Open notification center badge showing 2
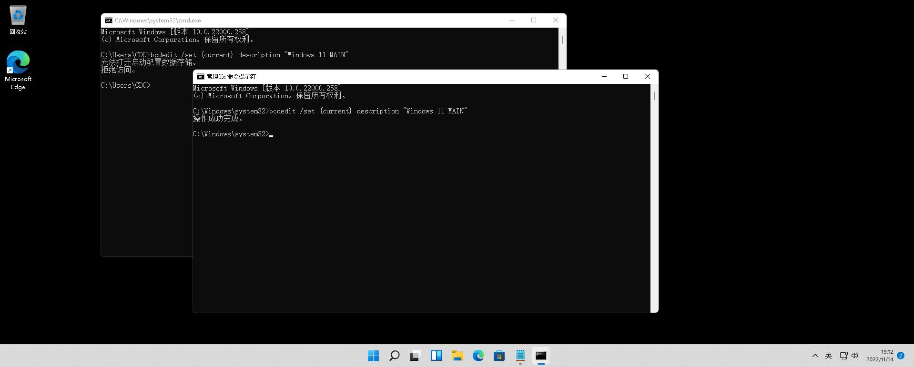 [901, 356]
